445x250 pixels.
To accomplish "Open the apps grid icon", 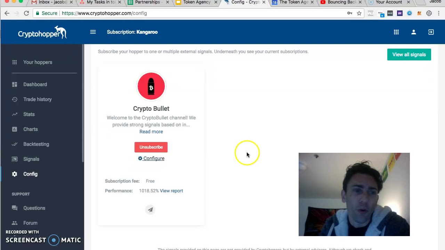I will point(396,32).
